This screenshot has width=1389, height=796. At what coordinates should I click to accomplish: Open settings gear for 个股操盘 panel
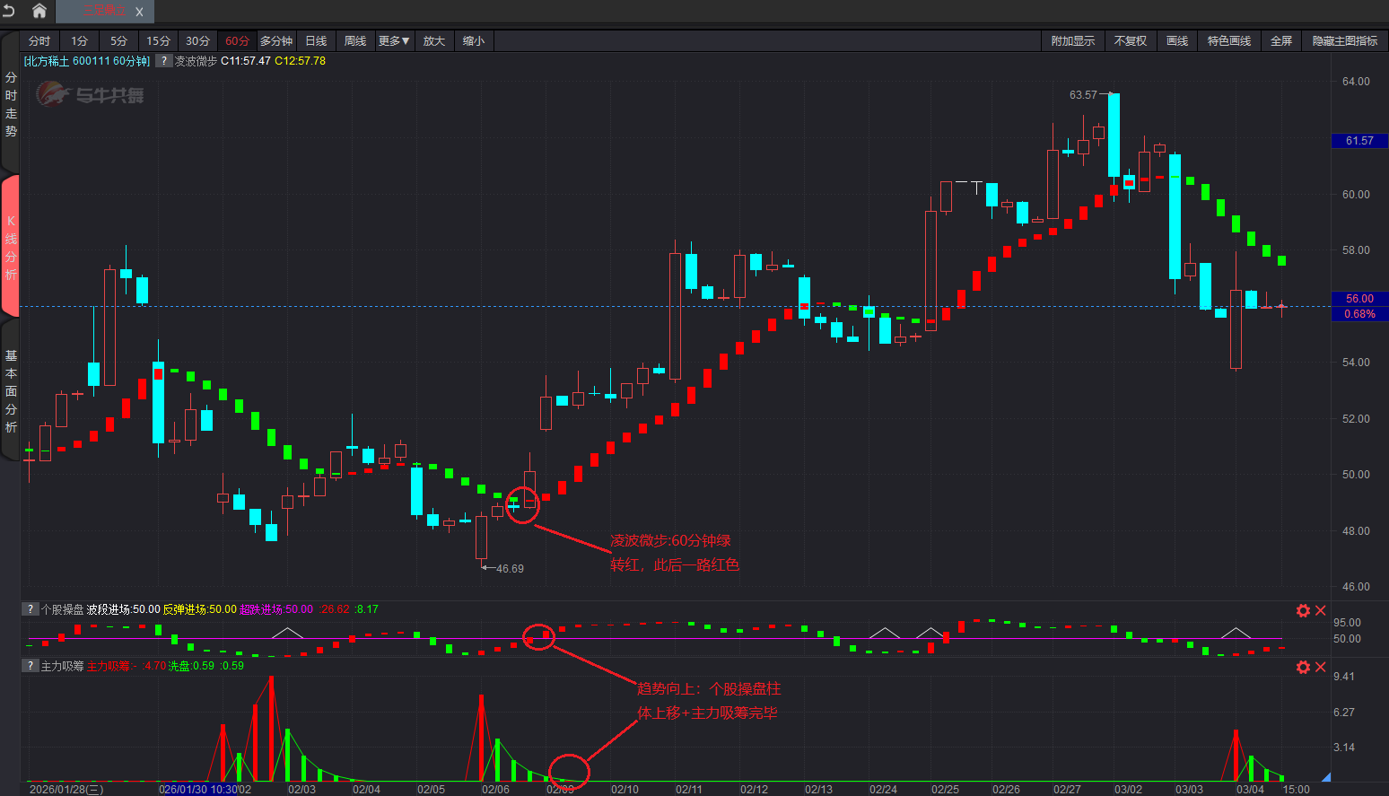(1303, 610)
